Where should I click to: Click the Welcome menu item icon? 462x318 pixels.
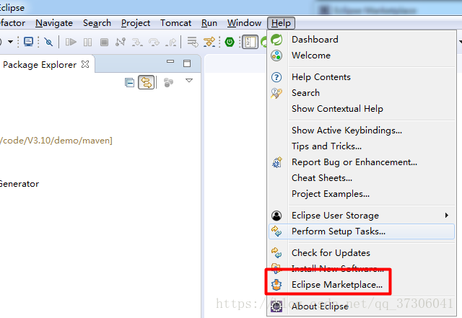click(x=276, y=56)
